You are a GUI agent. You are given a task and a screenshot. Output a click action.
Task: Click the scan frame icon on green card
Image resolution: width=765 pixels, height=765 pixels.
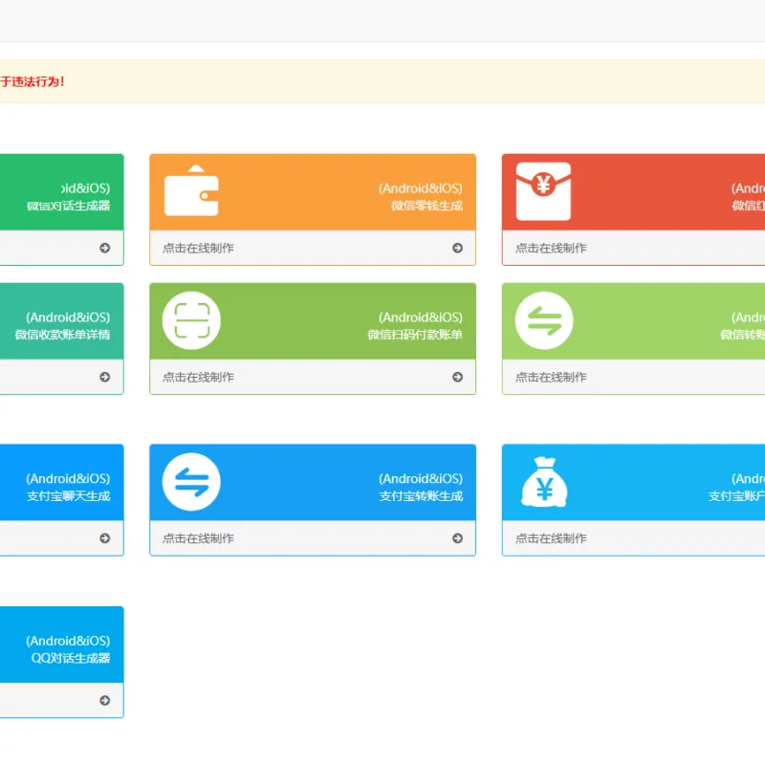[x=191, y=320]
